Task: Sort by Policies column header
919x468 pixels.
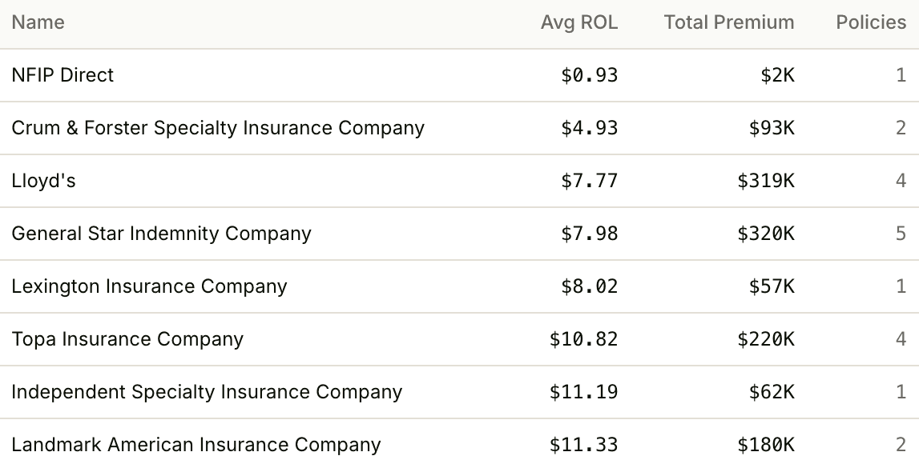Action: pos(871,22)
